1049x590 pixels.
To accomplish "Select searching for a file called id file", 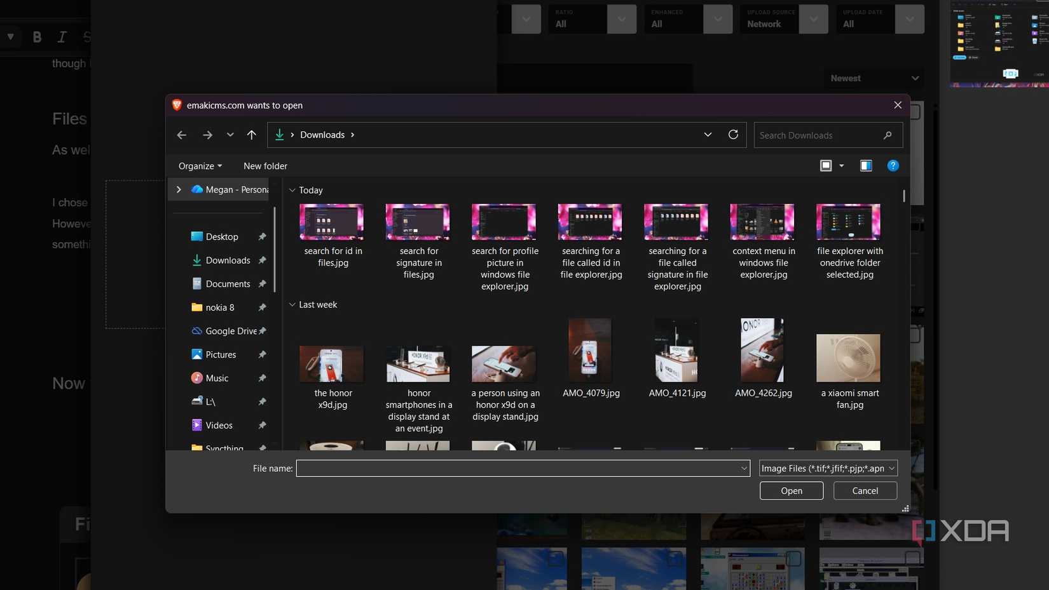I will tap(591, 241).
